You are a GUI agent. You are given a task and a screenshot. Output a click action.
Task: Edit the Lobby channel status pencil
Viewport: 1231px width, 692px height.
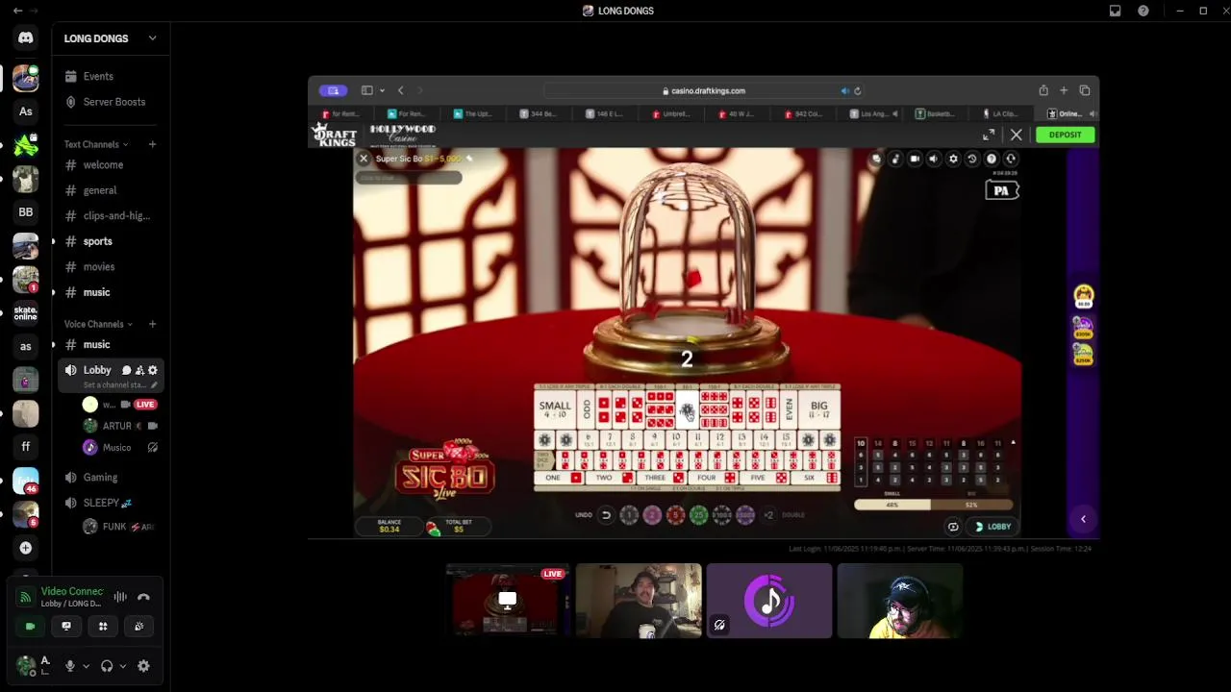point(154,385)
